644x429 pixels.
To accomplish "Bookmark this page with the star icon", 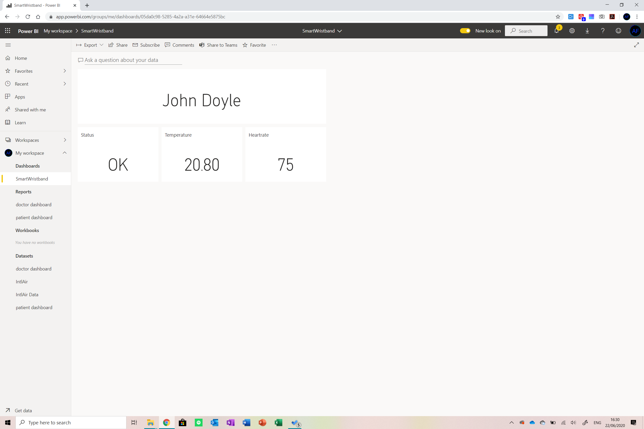I will tap(558, 17).
